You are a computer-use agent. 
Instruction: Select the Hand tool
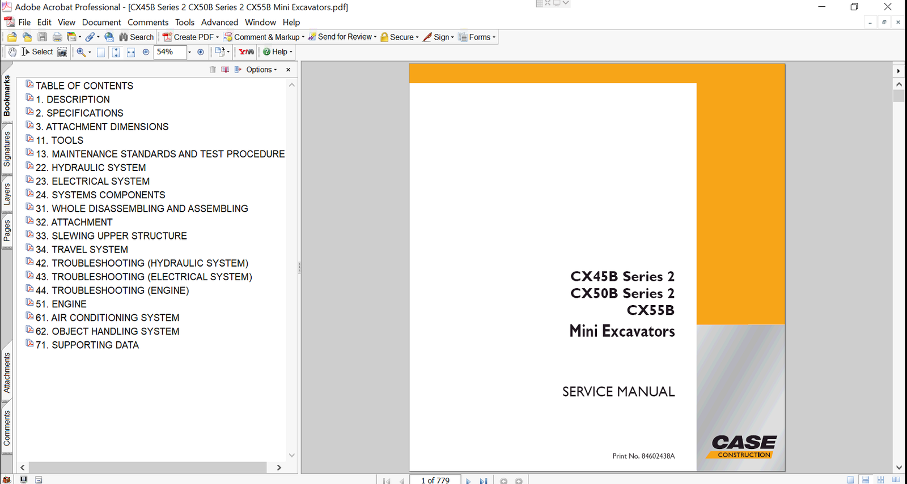12,52
